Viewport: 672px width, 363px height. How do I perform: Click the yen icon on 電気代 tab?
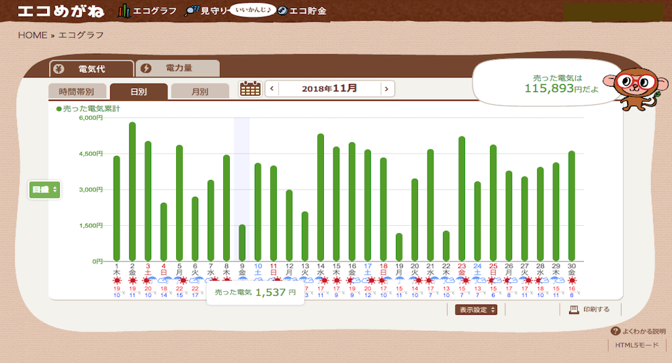click(x=58, y=69)
